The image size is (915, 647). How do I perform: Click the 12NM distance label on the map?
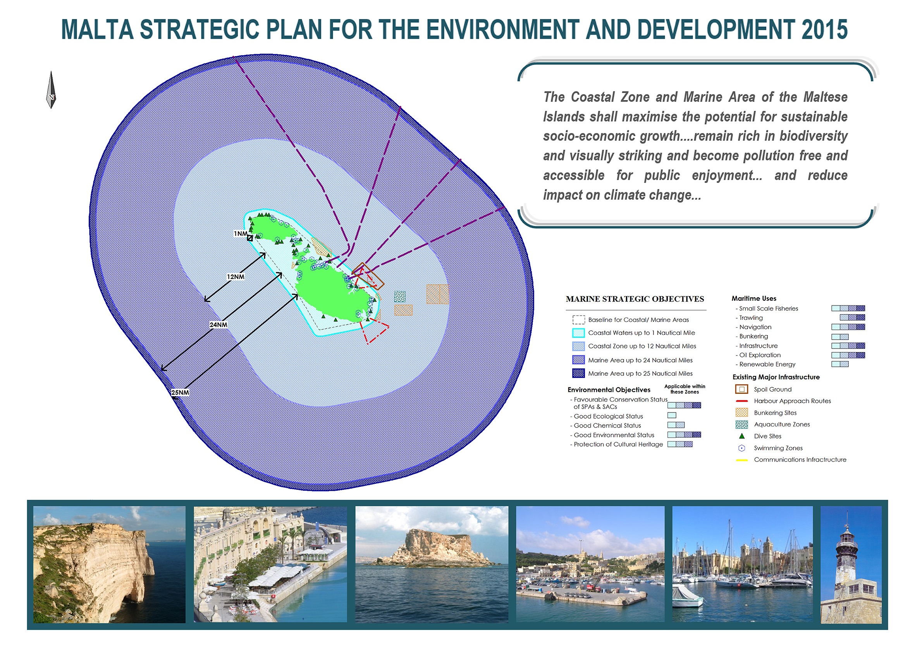point(236,277)
